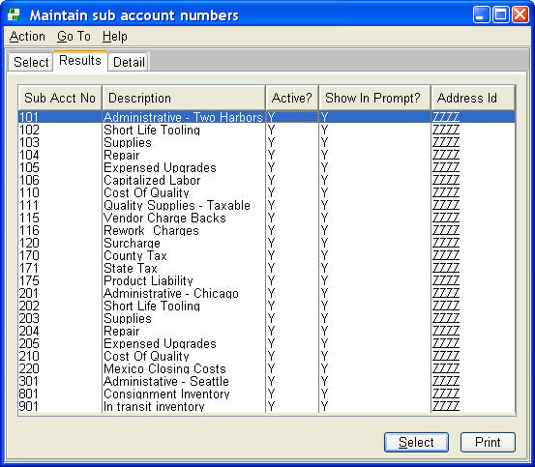Open ZZZZ address link for account 101
The image size is (535, 467).
446,117
